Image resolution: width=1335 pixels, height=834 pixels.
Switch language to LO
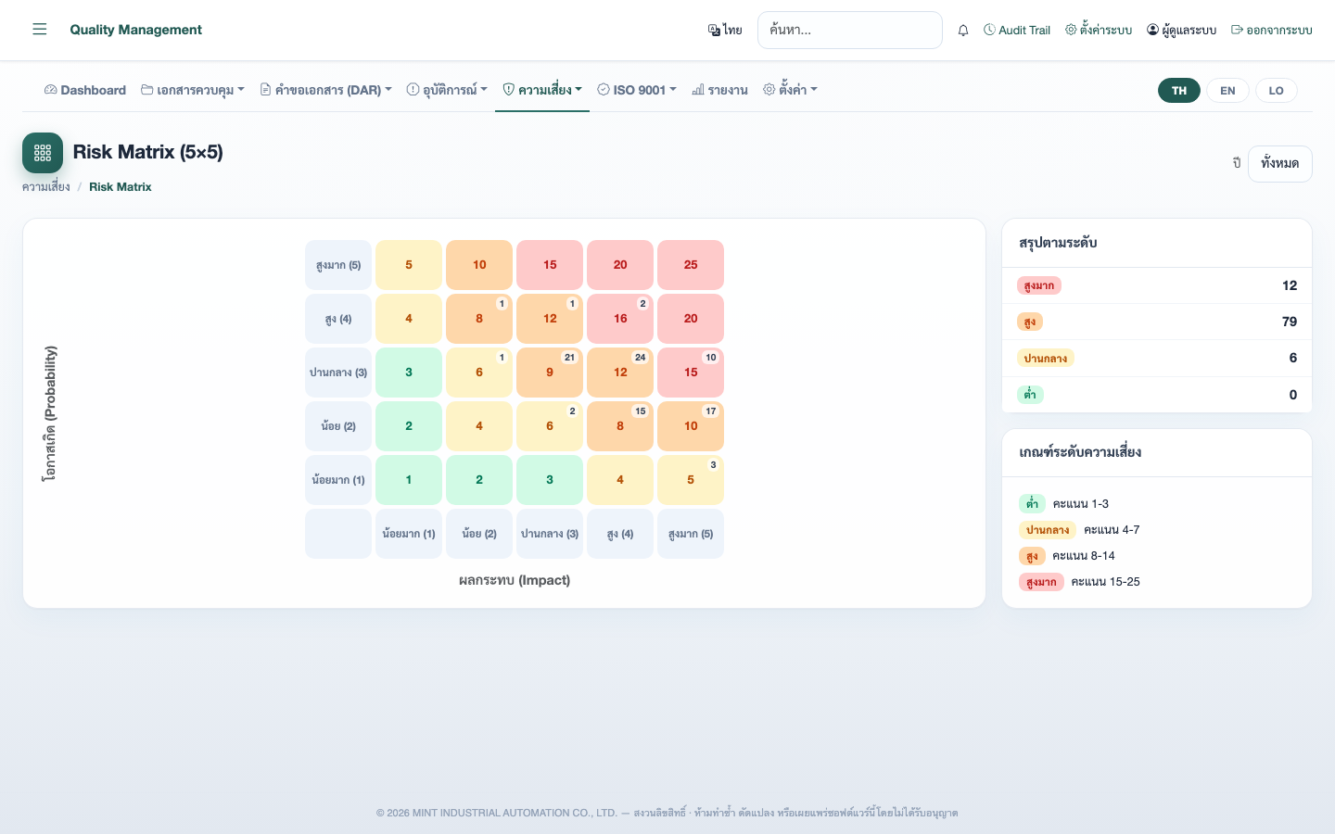[1276, 91]
